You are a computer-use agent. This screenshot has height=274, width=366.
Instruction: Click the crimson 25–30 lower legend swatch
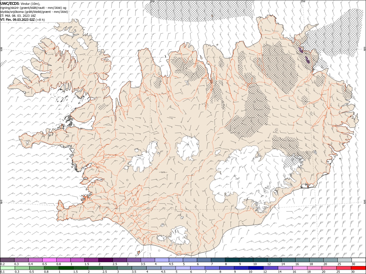pos(343,268)
